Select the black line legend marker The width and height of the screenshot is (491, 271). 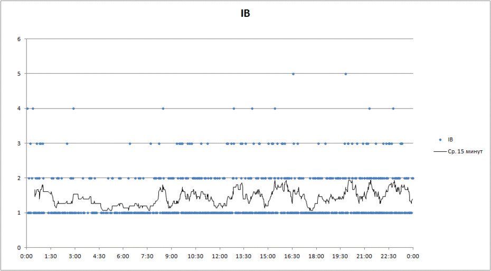[439, 152]
